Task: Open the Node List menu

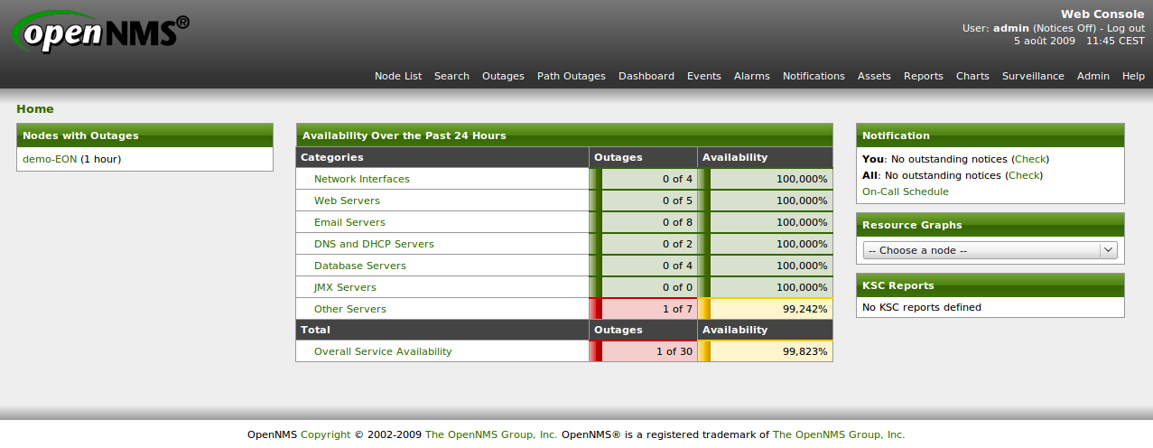Action: click(x=398, y=76)
